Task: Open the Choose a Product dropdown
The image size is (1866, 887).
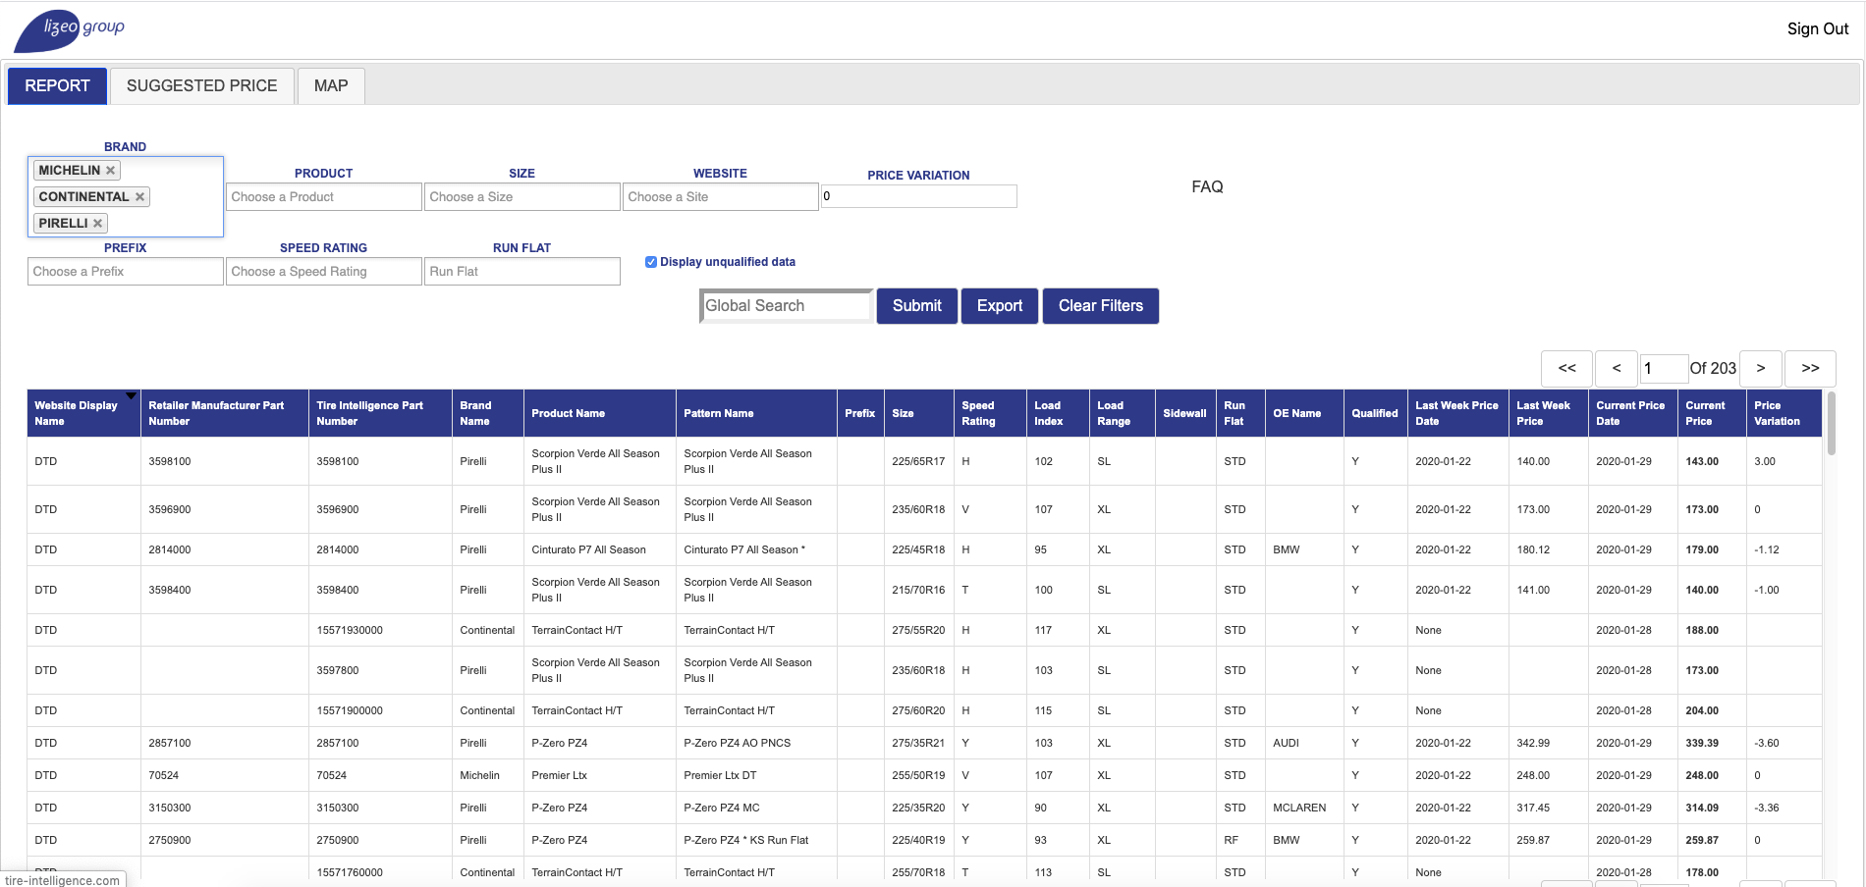Action: pos(324,197)
